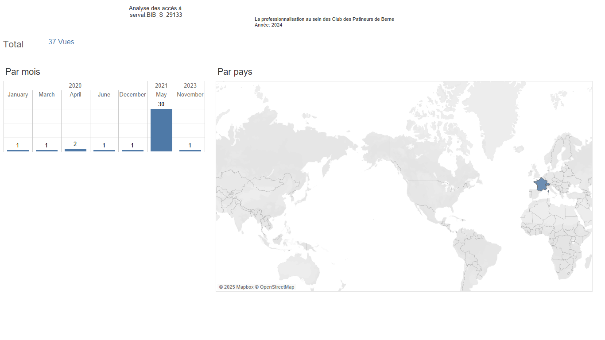Click the 'May' month header

pos(161,94)
